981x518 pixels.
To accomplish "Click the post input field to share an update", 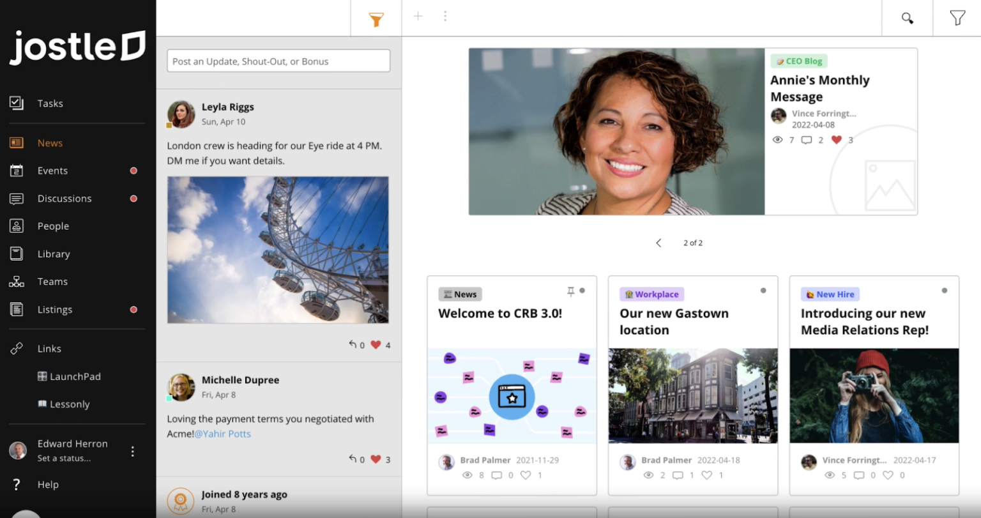I will (278, 60).
